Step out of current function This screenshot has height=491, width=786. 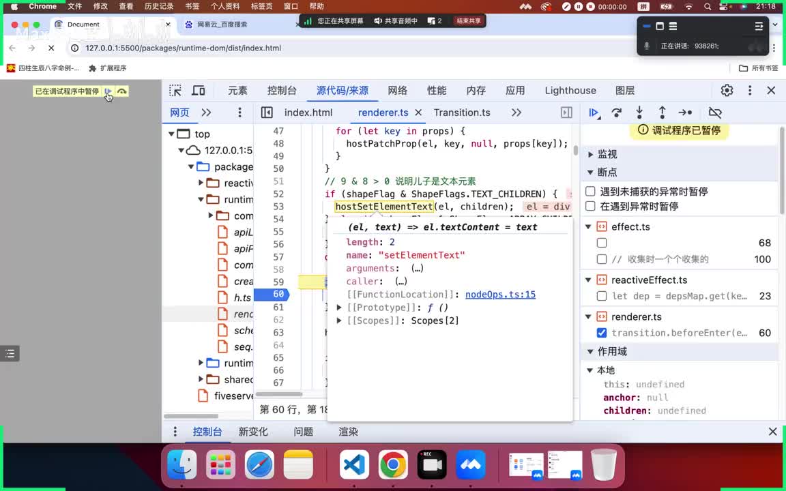point(663,113)
